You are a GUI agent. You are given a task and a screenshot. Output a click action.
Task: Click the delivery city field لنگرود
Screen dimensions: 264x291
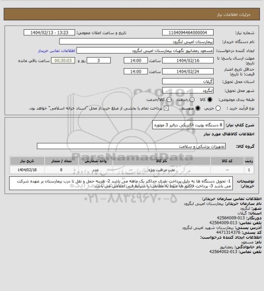coord(188,90)
